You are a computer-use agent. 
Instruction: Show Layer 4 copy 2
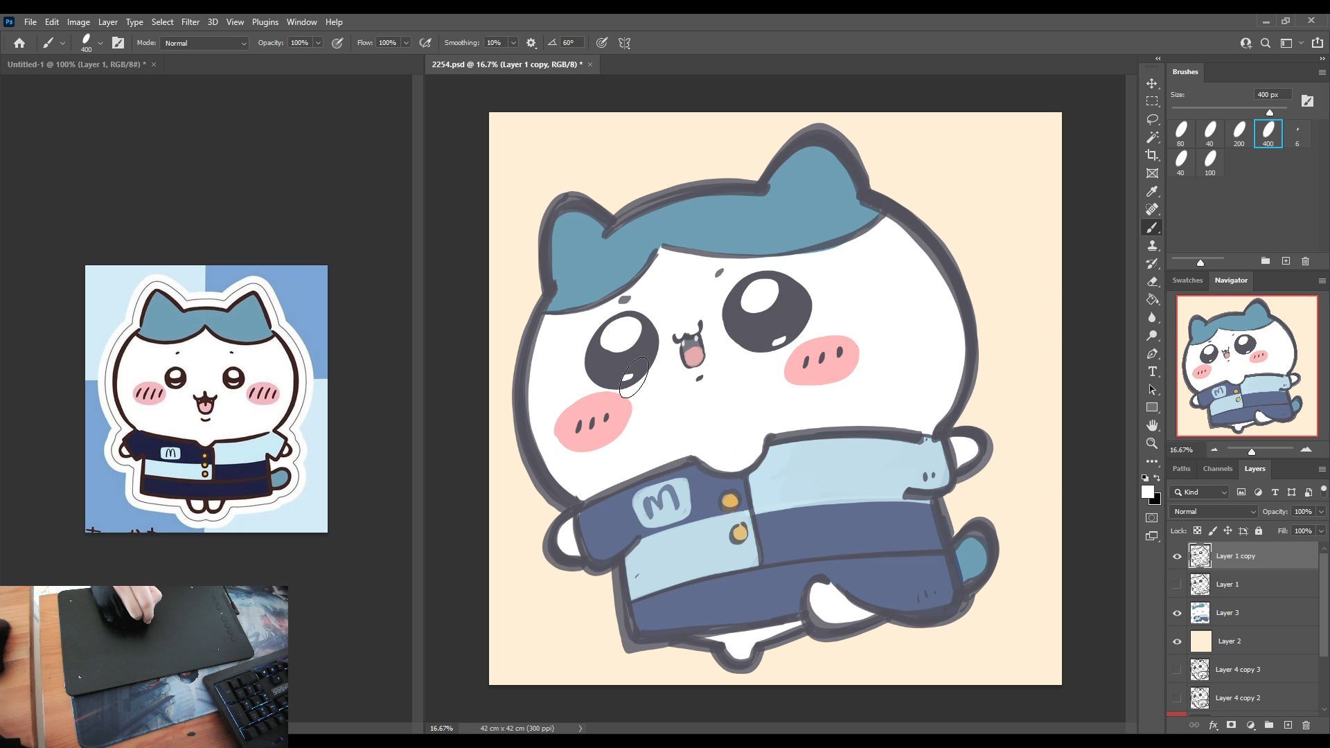(x=1177, y=698)
